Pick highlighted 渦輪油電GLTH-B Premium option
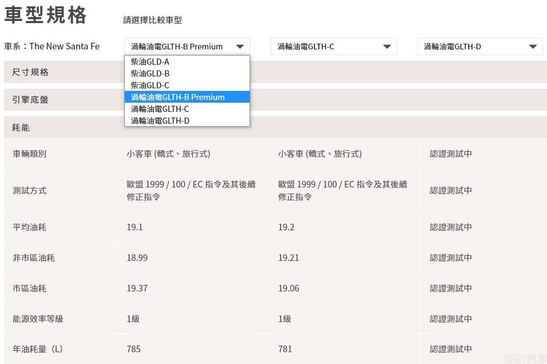This screenshot has height=364, width=547. [x=178, y=97]
